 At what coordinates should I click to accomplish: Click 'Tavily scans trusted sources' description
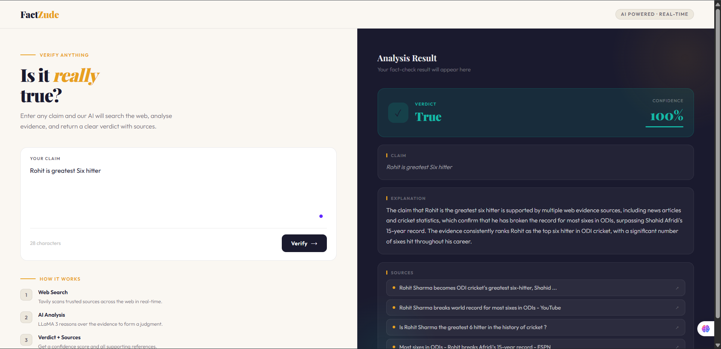100,302
